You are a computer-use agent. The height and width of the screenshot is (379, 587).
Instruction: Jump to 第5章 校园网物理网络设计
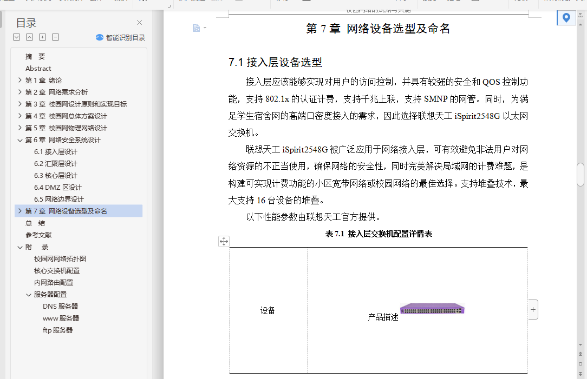pos(66,128)
